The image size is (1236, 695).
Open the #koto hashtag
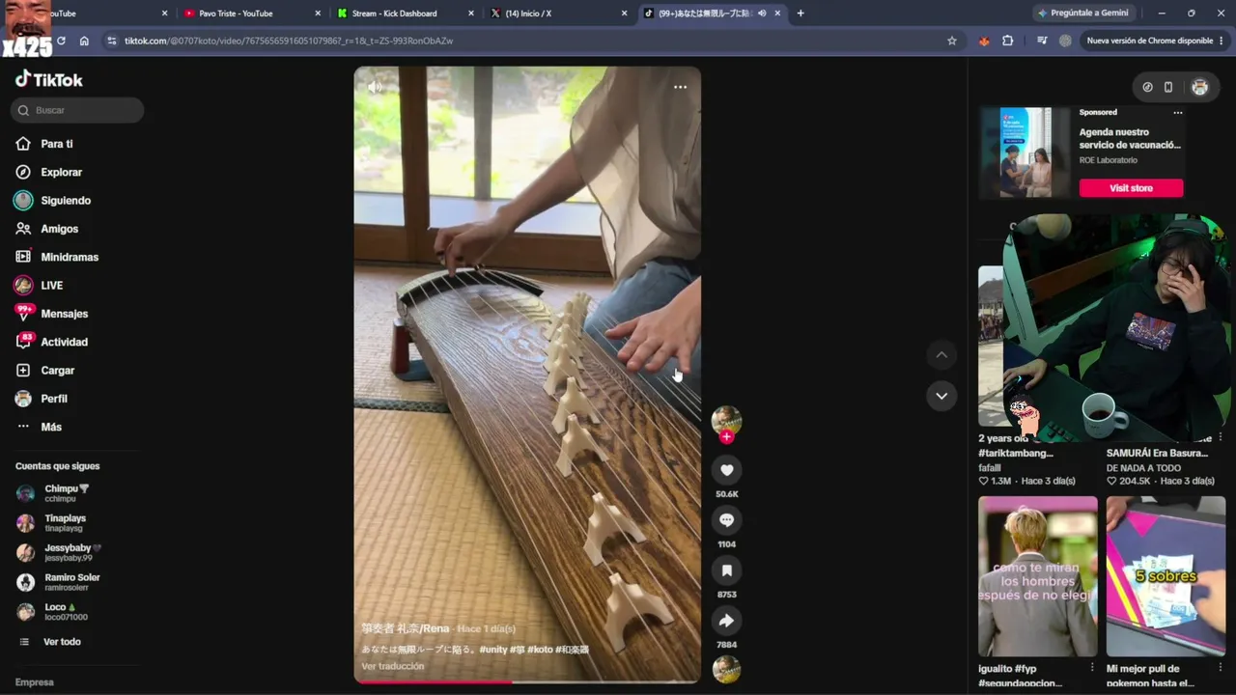[540, 650]
